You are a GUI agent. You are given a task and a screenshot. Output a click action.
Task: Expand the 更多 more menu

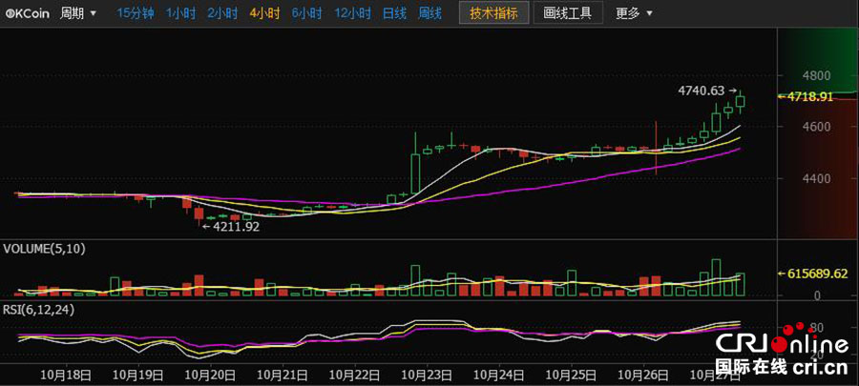click(635, 14)
